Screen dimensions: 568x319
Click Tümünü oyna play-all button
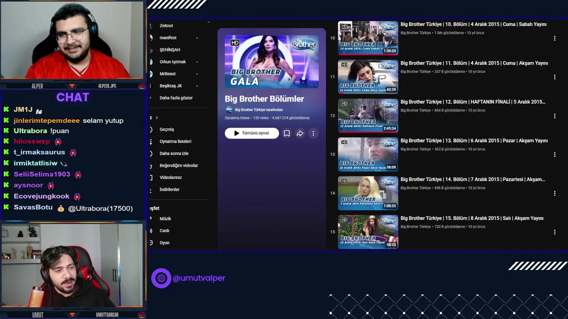[x=252, y=133]
